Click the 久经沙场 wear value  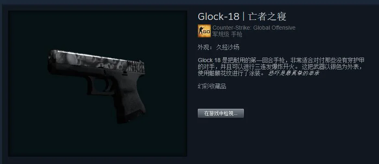pos(228,47)
